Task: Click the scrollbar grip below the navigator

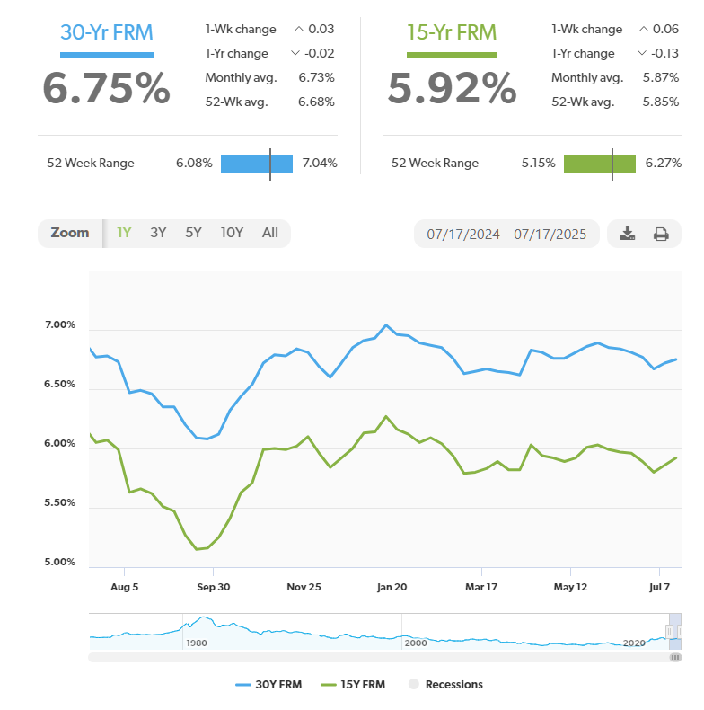Action: click(675, 658)
